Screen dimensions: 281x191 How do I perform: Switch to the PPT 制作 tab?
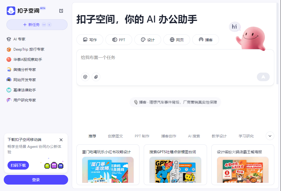[x=142, y=136]
